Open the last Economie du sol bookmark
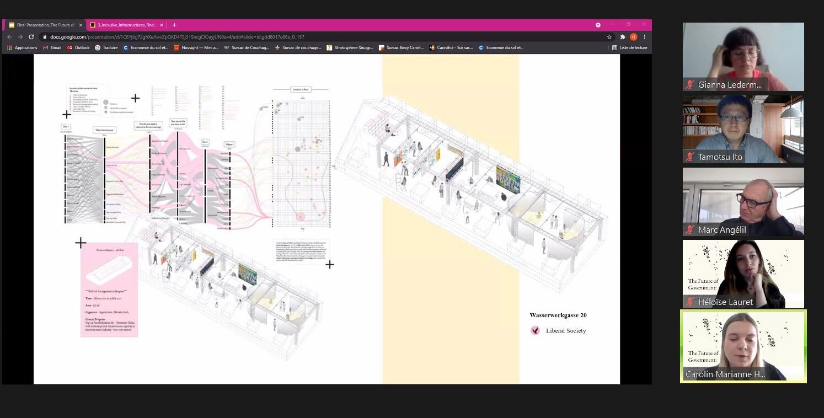 [501, 48]
